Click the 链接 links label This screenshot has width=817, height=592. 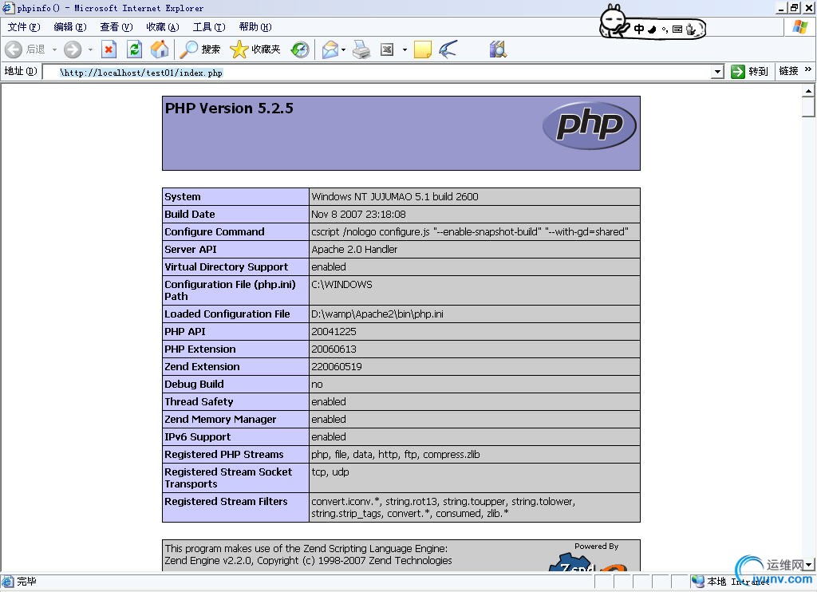pos(789,71)
